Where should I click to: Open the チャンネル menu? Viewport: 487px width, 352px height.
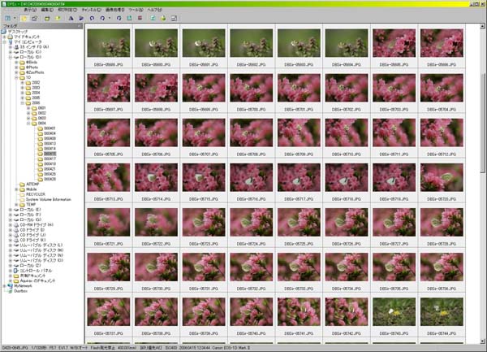point(91,10)
